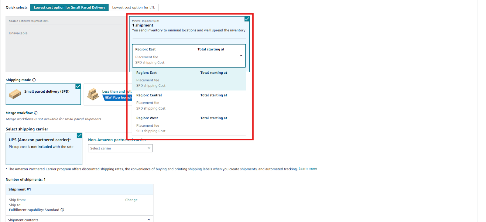
Task: Collapse the region dropdown chevron
Action: click(241, 56)
